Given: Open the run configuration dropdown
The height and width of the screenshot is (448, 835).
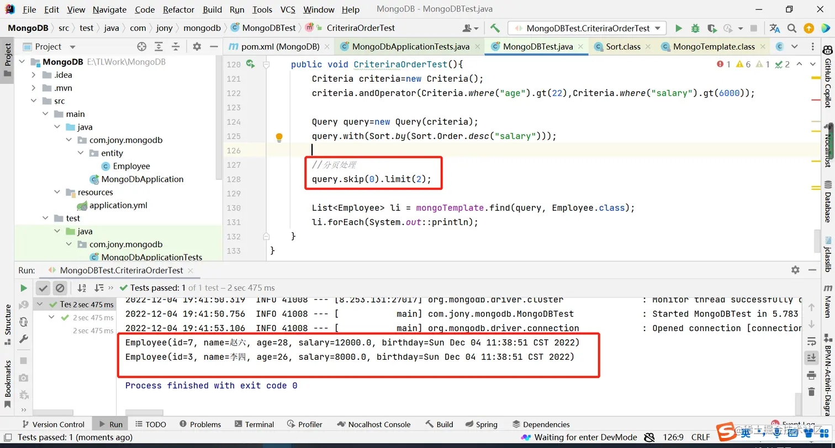Looking at the screenshot, I should click(587, 28).
